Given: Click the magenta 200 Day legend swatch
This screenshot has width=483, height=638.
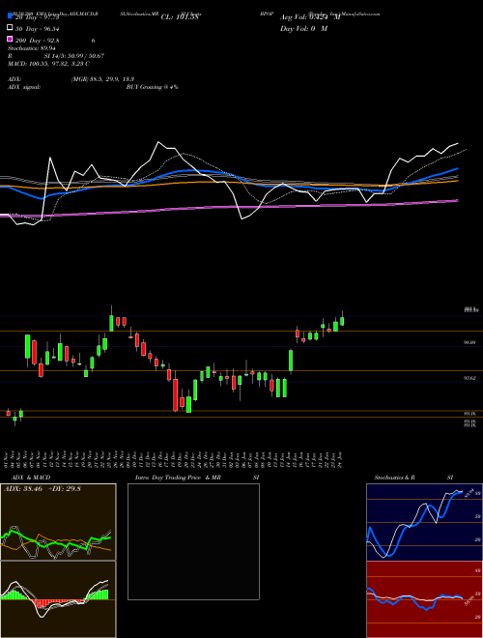Looking at the screenshot, I should point(10,40).
